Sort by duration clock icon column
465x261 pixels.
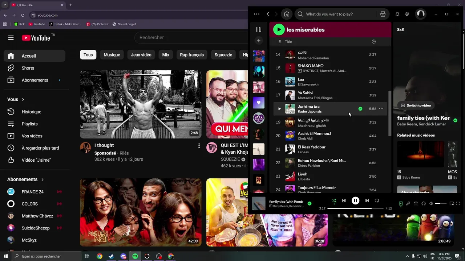click(x=373, y=42)
